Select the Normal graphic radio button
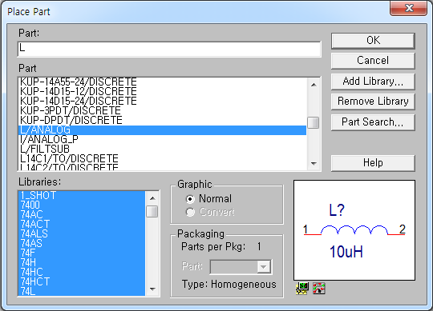The width and height of the screenshot is (433, 311). pyautogui.click(x=190, y=199)
